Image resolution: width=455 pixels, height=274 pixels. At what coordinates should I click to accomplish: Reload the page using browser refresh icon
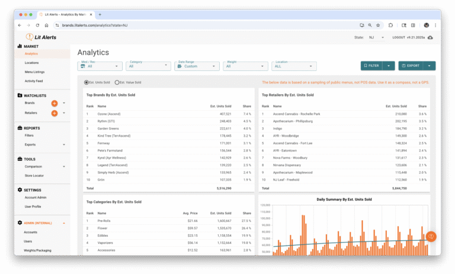tap(37, 25)
